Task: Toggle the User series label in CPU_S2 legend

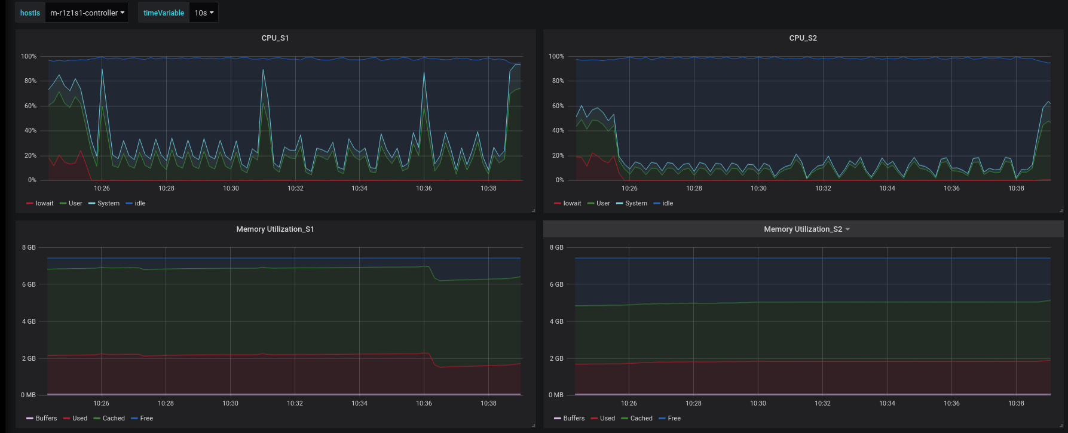Action: tap(603, 204)
